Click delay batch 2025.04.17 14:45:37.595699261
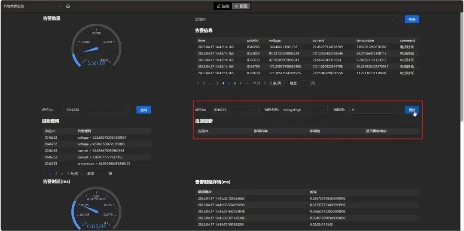 tap(221, 225)
